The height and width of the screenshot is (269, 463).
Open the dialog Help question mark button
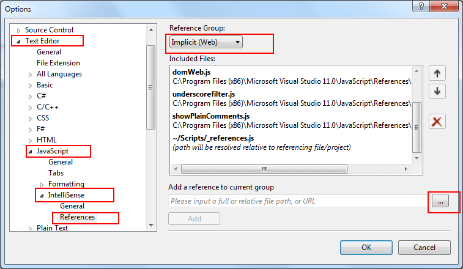point(421,6)
